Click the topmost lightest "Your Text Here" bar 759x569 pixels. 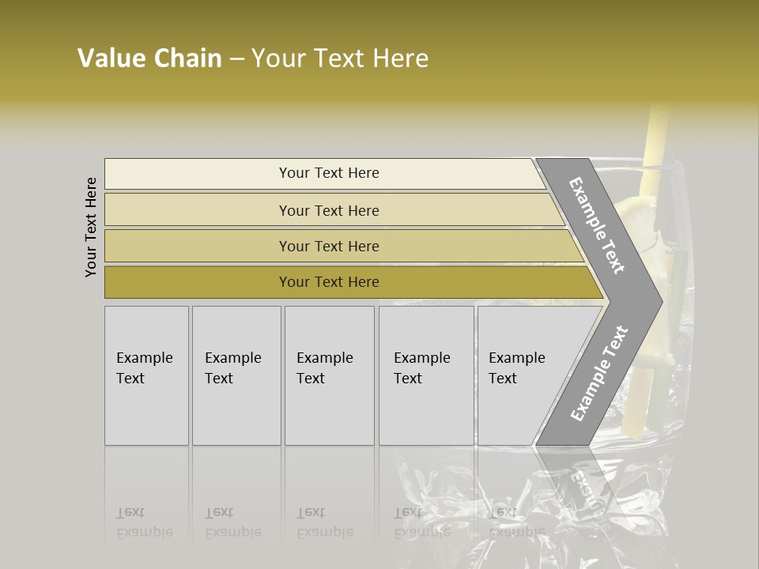328,173
